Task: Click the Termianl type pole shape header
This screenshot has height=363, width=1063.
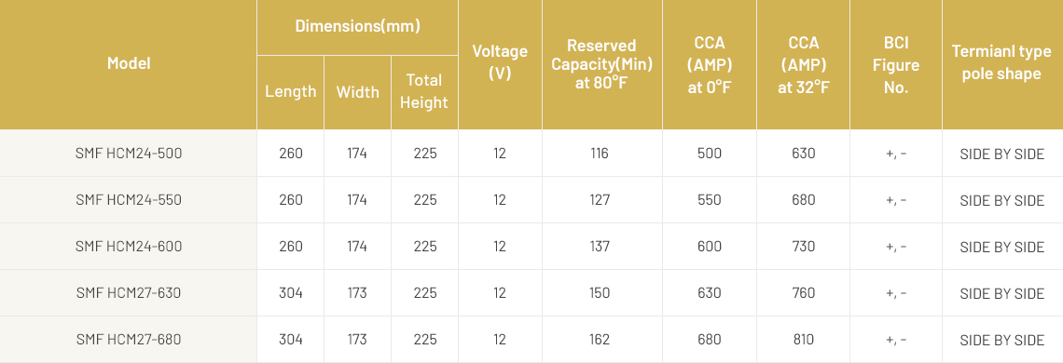Action: click(1002, 63)
